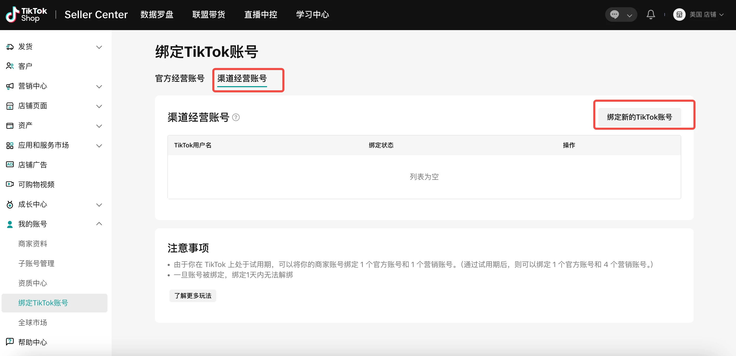Click the 店铺广告 AD icon
Image resolution: width=736 pixels, height=356 pixels.
pyautogui.click(x=10, y=165)
